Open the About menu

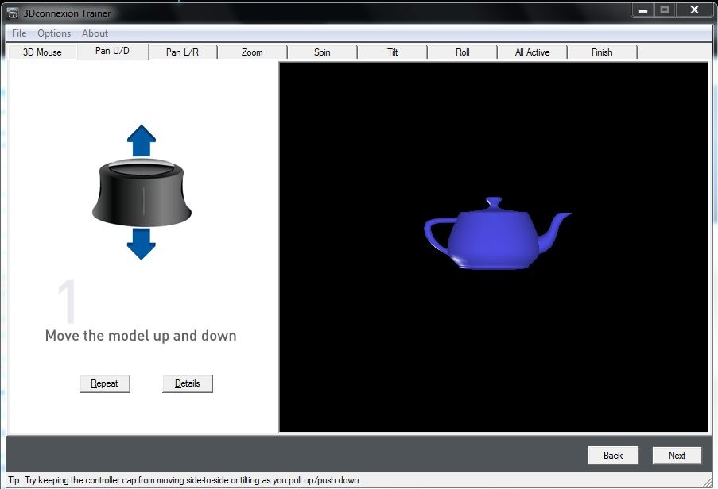95,33
